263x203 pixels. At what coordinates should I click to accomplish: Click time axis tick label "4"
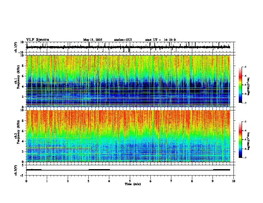coord(109,181)
